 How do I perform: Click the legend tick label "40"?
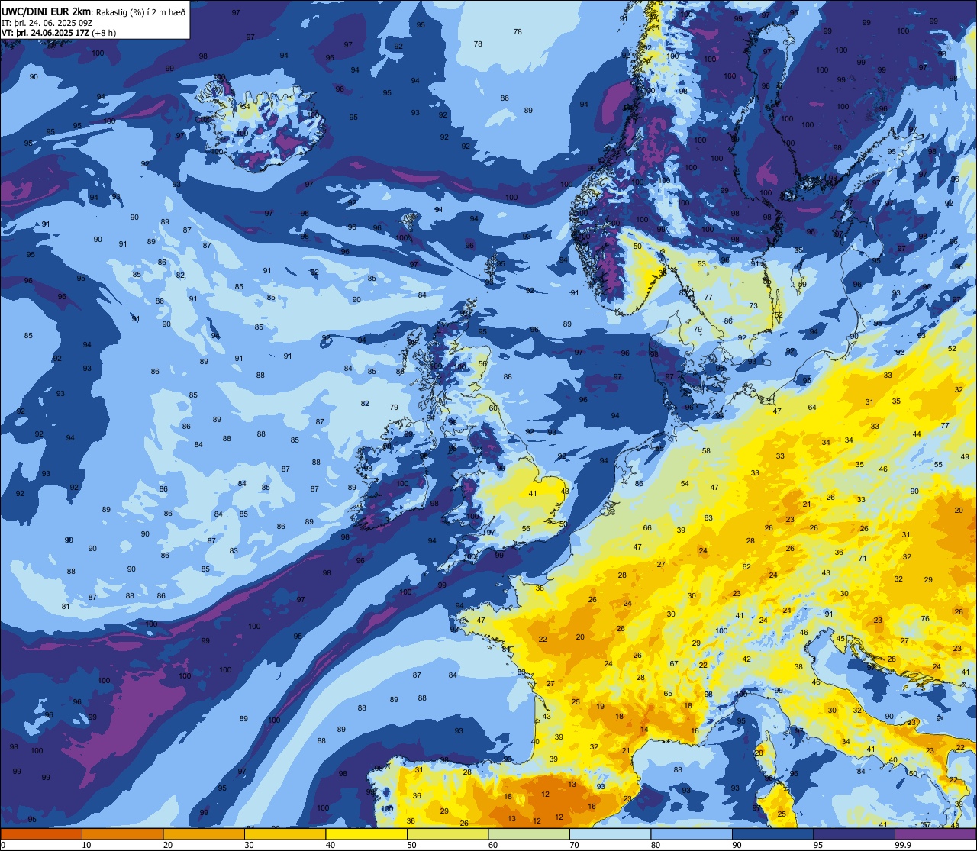330,845
